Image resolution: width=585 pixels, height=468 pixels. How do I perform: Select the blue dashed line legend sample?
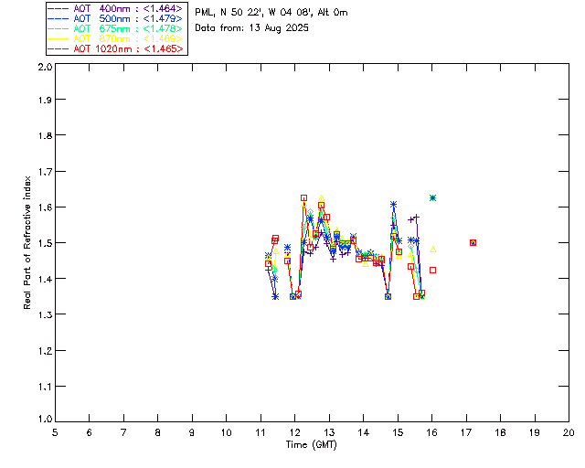point(58,18)
